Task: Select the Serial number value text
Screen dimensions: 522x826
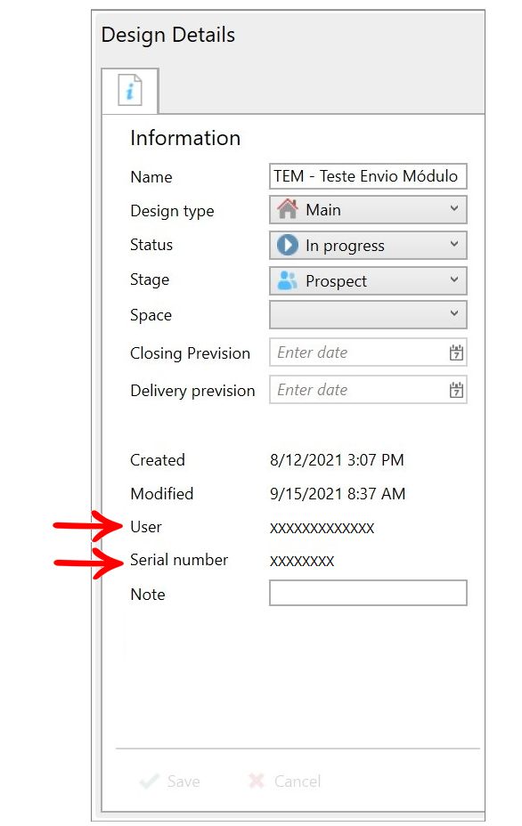Action: (302, 561)
